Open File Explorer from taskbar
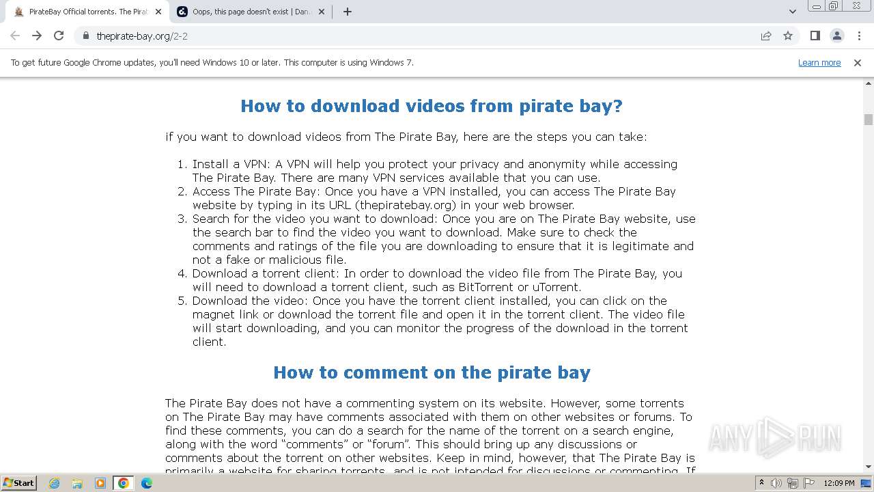 tap(77, 483)
